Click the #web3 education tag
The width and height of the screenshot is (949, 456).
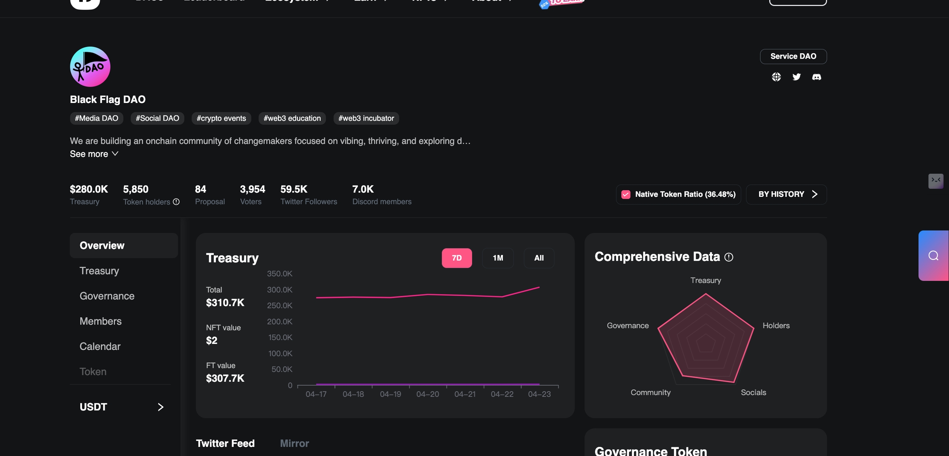(x=292, y=119)
